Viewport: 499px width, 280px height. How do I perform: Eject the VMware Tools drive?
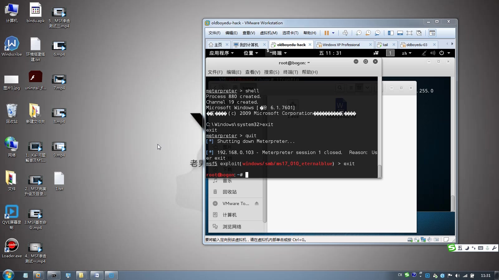(257, 203)
